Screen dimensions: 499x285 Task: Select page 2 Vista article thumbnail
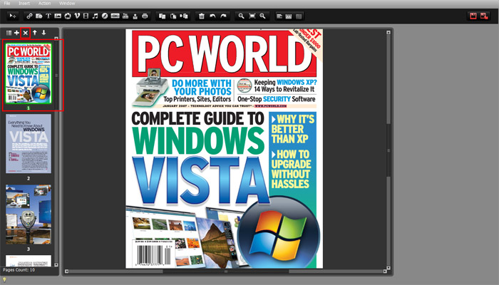[x=29, y=144]
